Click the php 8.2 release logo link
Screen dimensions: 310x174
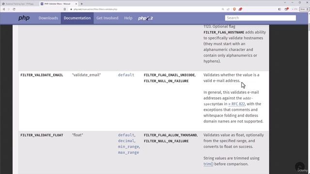145,18
